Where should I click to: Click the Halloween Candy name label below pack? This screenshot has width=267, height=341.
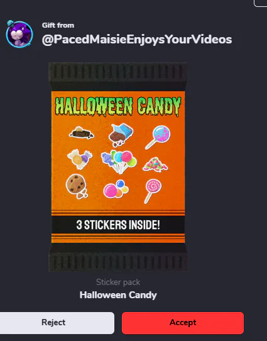[118, 295]
